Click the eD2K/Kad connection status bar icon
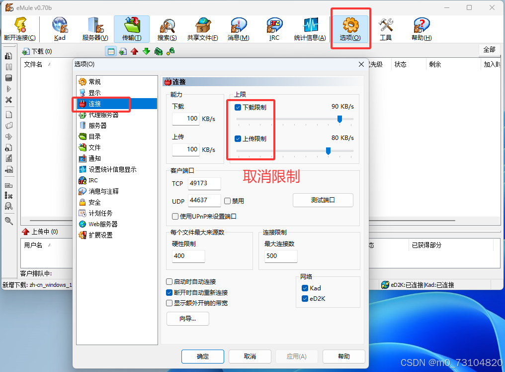505x372 pixels. pos(385,285)
